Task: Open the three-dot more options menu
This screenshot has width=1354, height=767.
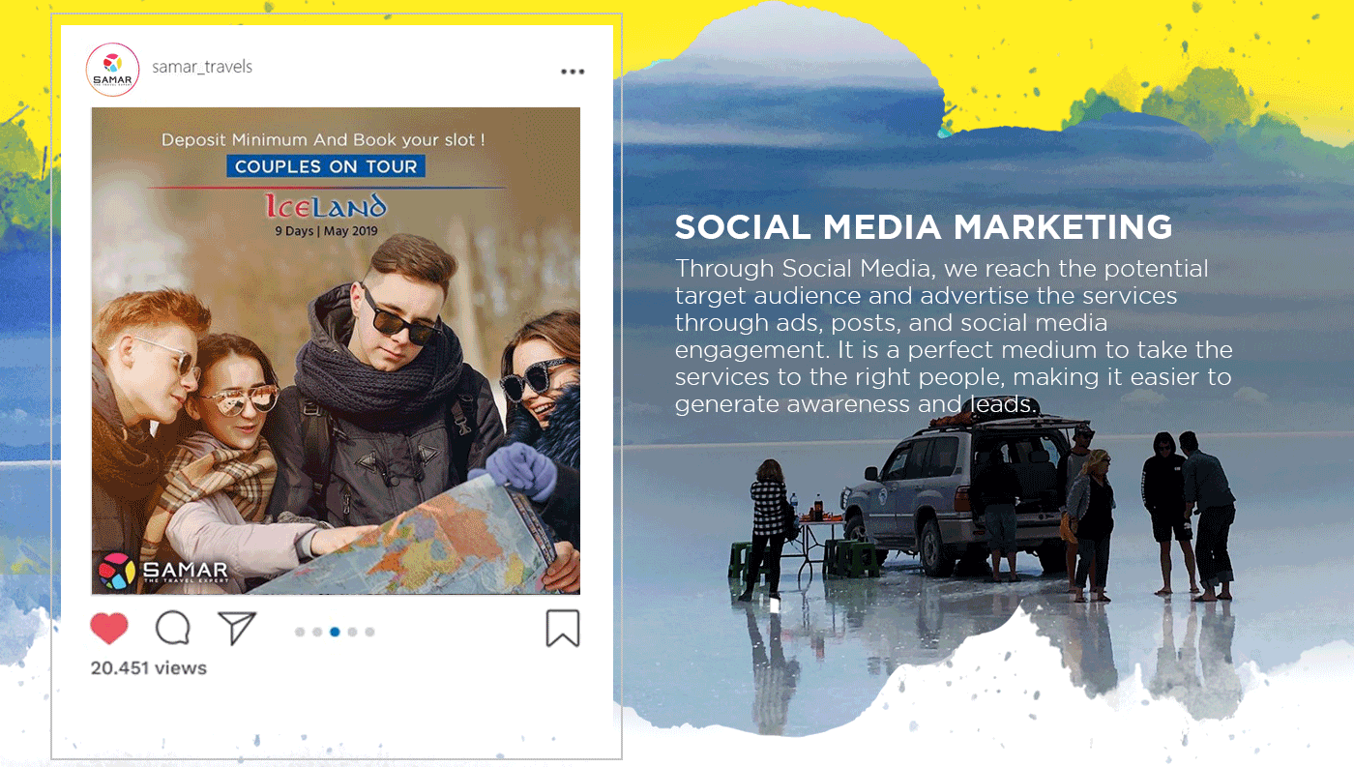Action: point(573,72)
